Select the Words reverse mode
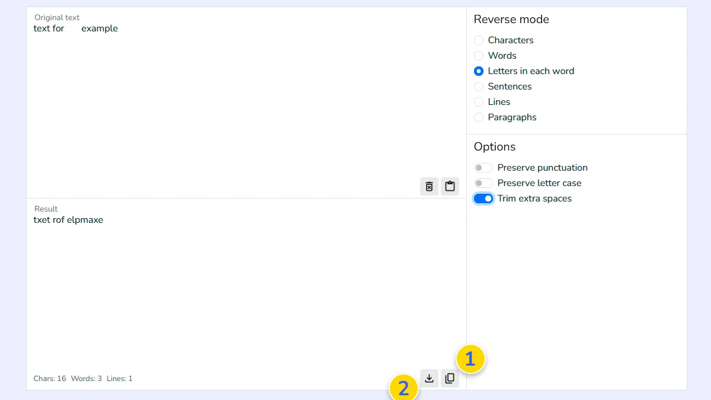Viewport: 711px width, 400px height. pos(478,55)
